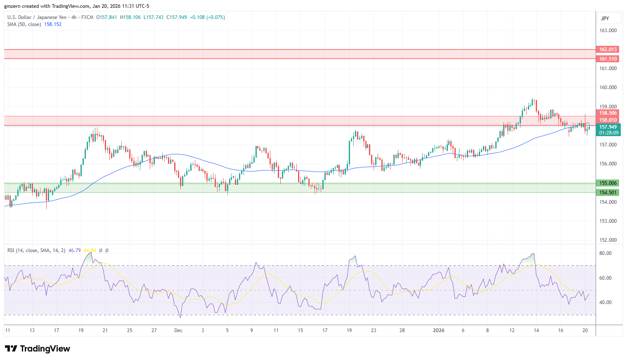The width and height of the screenshot is (627, 361).
Task: Click the 2026 label on the time axis
Action: coord(439,330)
